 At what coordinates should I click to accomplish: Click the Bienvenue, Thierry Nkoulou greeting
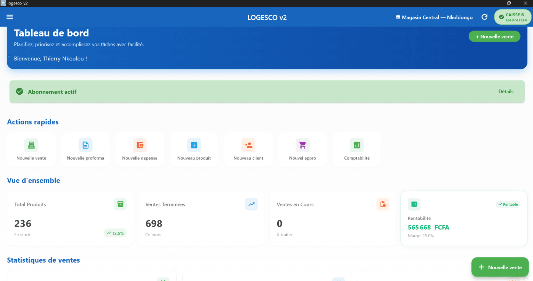point(50,59)
